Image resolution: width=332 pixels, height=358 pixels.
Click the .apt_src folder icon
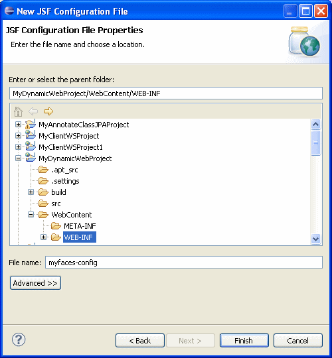43,170
